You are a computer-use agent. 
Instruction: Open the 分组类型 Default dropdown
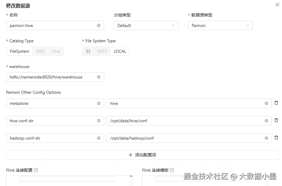(146, 25)
